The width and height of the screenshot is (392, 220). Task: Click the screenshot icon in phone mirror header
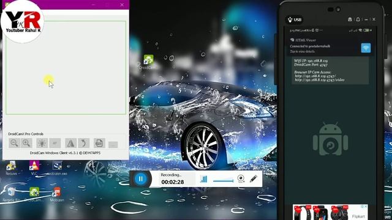pyautogui.click(x=350, y=20)
